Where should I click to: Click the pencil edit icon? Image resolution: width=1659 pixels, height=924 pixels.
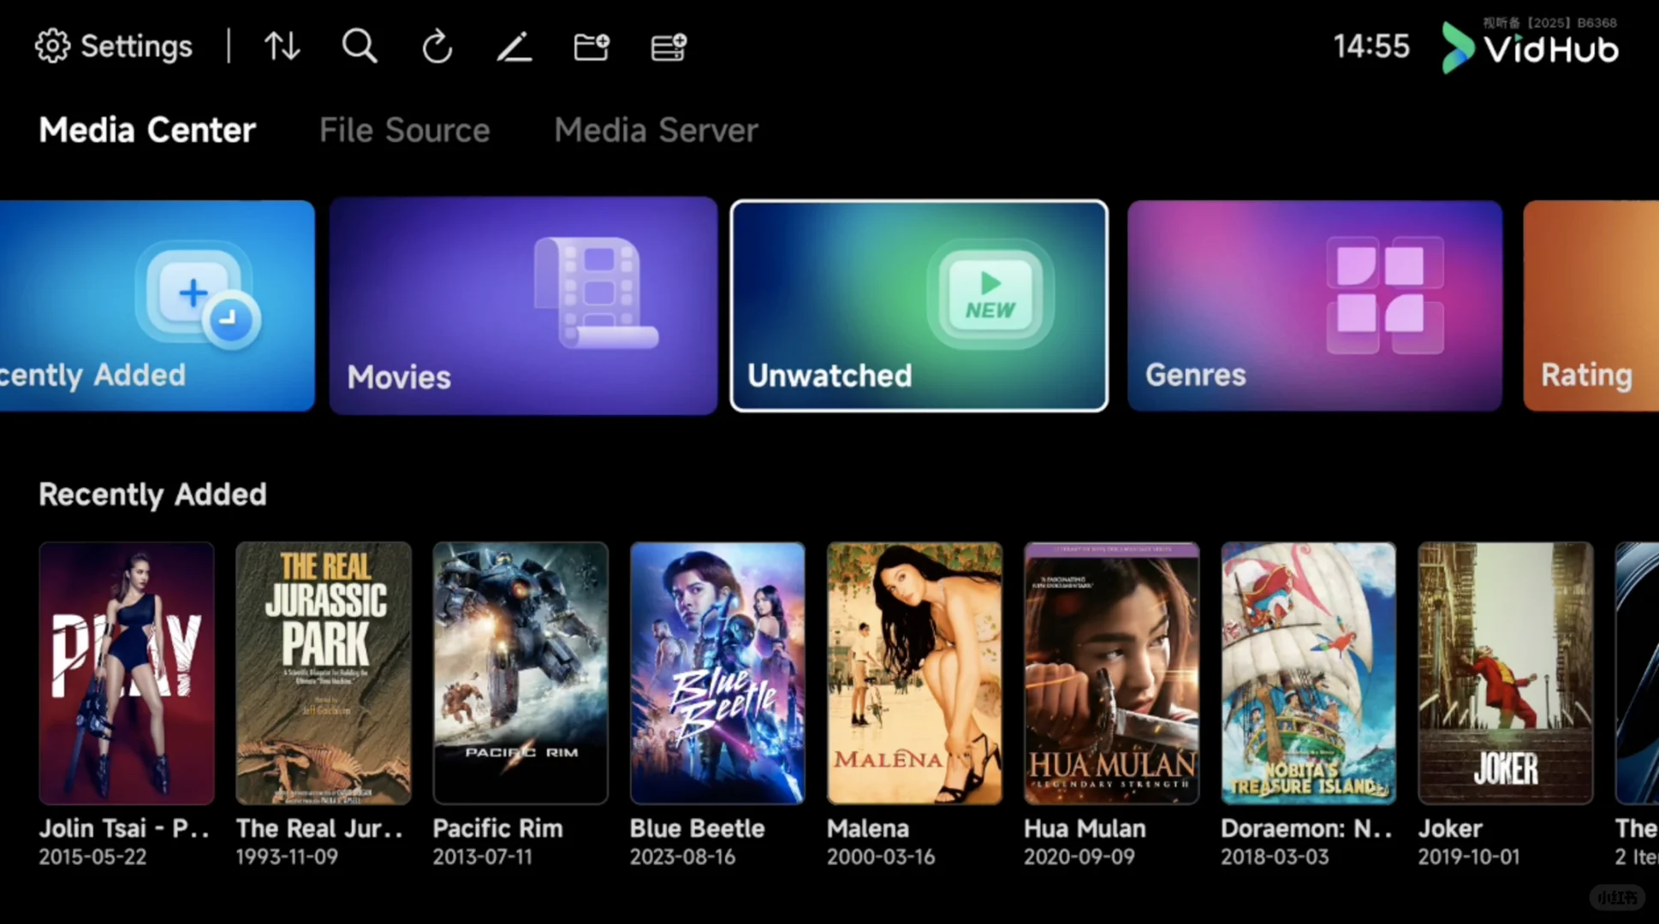pos(514,46)
